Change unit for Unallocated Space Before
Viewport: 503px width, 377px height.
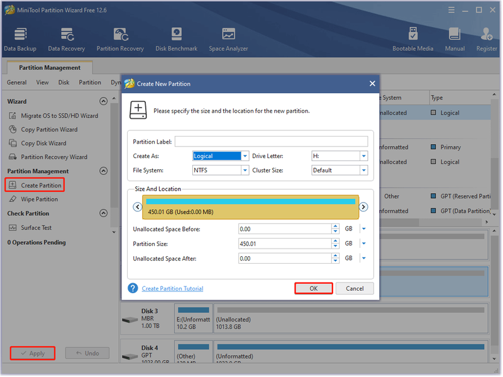point(364,229)
